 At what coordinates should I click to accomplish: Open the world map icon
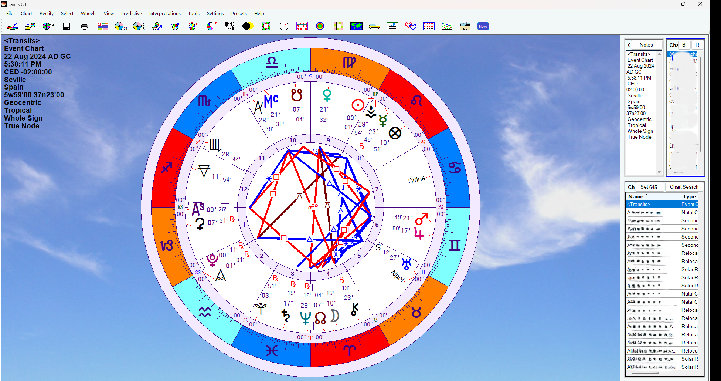pyautogui.click(x=356, y=26)
